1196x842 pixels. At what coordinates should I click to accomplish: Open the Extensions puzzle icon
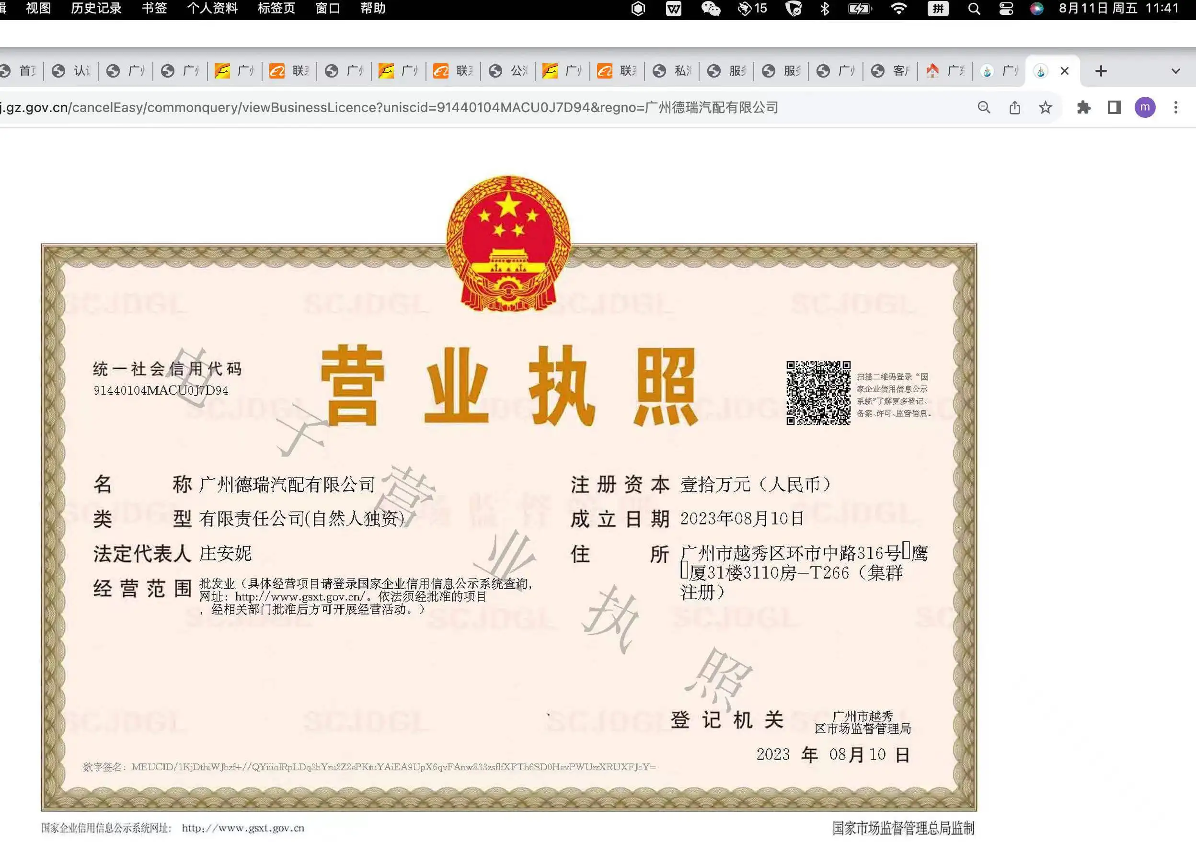(x=1083, y=108)
